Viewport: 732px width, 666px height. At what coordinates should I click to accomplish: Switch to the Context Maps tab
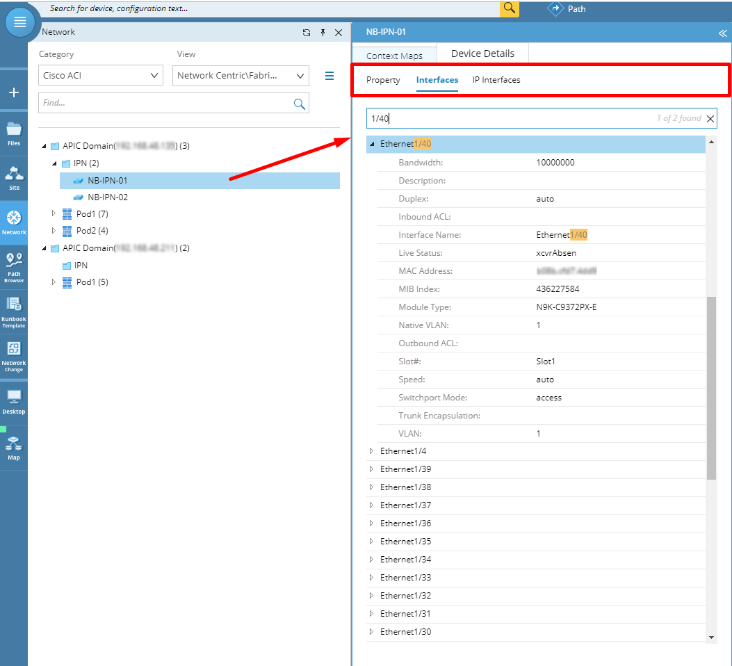(x=394, y=55)
